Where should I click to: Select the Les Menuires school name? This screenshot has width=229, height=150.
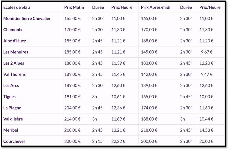(16, 52)
